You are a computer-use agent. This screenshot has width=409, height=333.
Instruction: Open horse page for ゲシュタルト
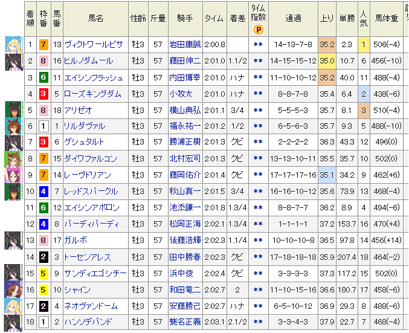click(x=84, y=142)
